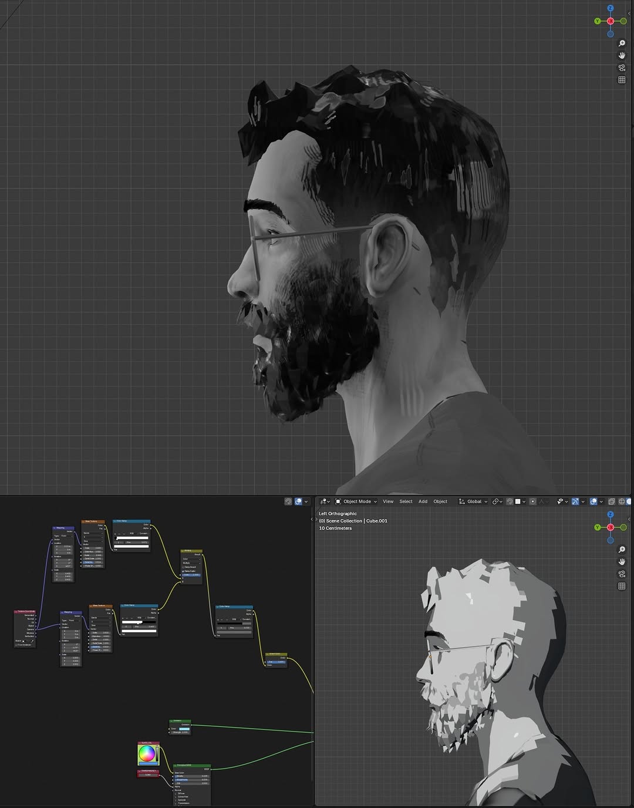Open the Add menu in viewport header

click(423, 501)
